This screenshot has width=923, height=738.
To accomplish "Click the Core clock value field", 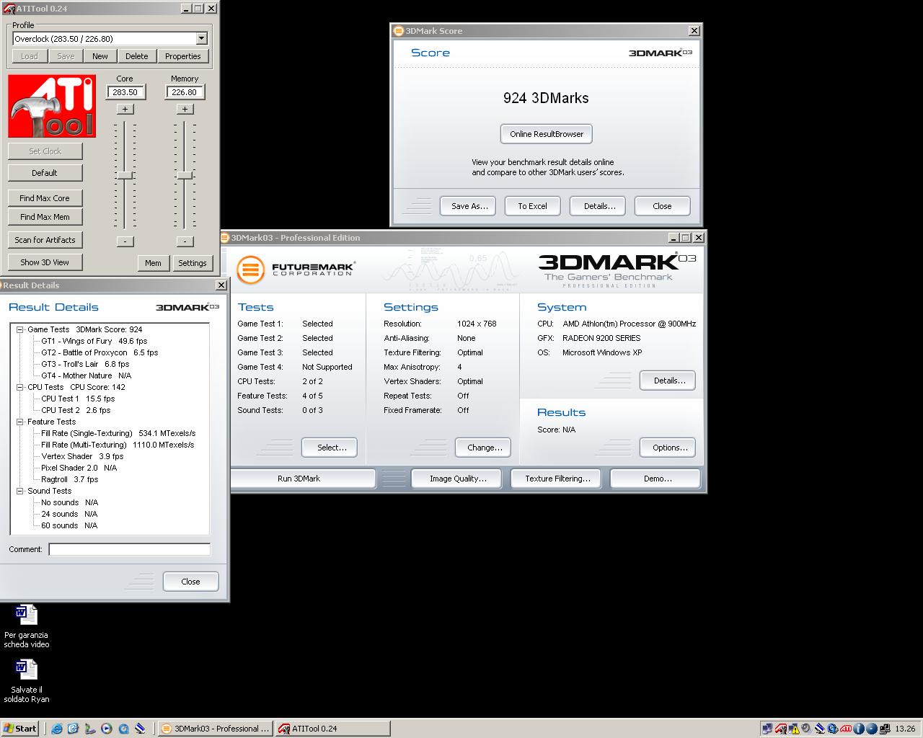I will coord(125,92).
